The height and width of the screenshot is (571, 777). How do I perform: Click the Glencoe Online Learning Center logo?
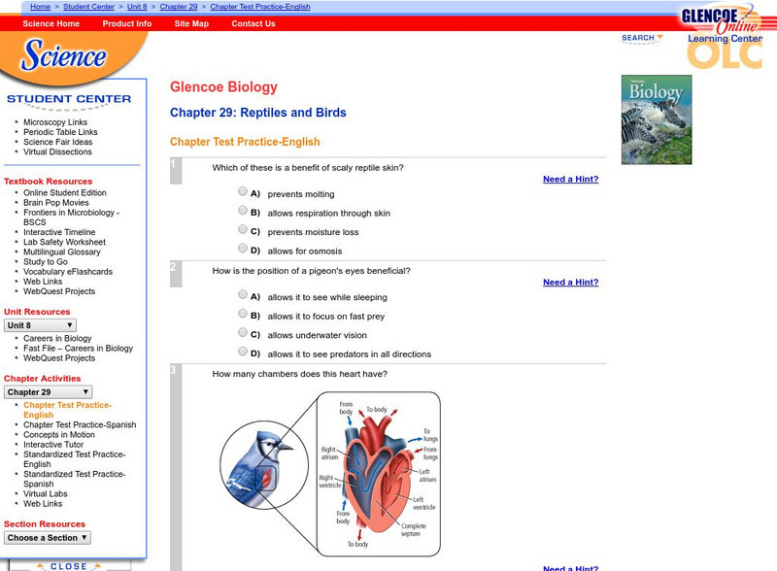[x=724, y=37]
